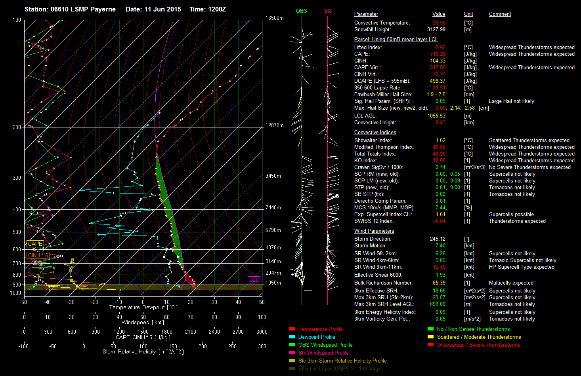Click the red Temperature Profile legend swatch
The width and height of the screenshot is (581, 376).
pyautogui.click(x=292, y=329)
